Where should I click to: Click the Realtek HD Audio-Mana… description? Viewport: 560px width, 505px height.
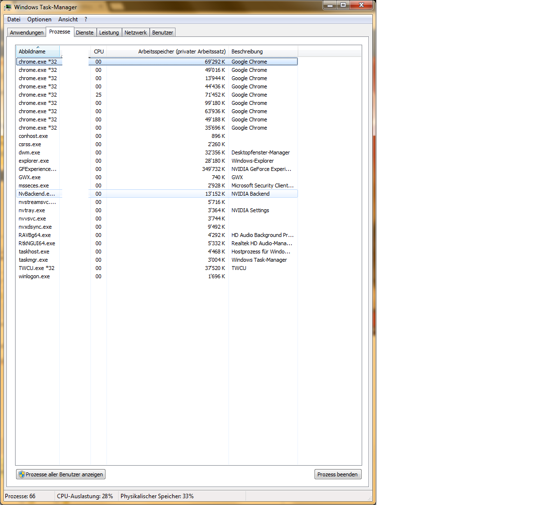262,243
